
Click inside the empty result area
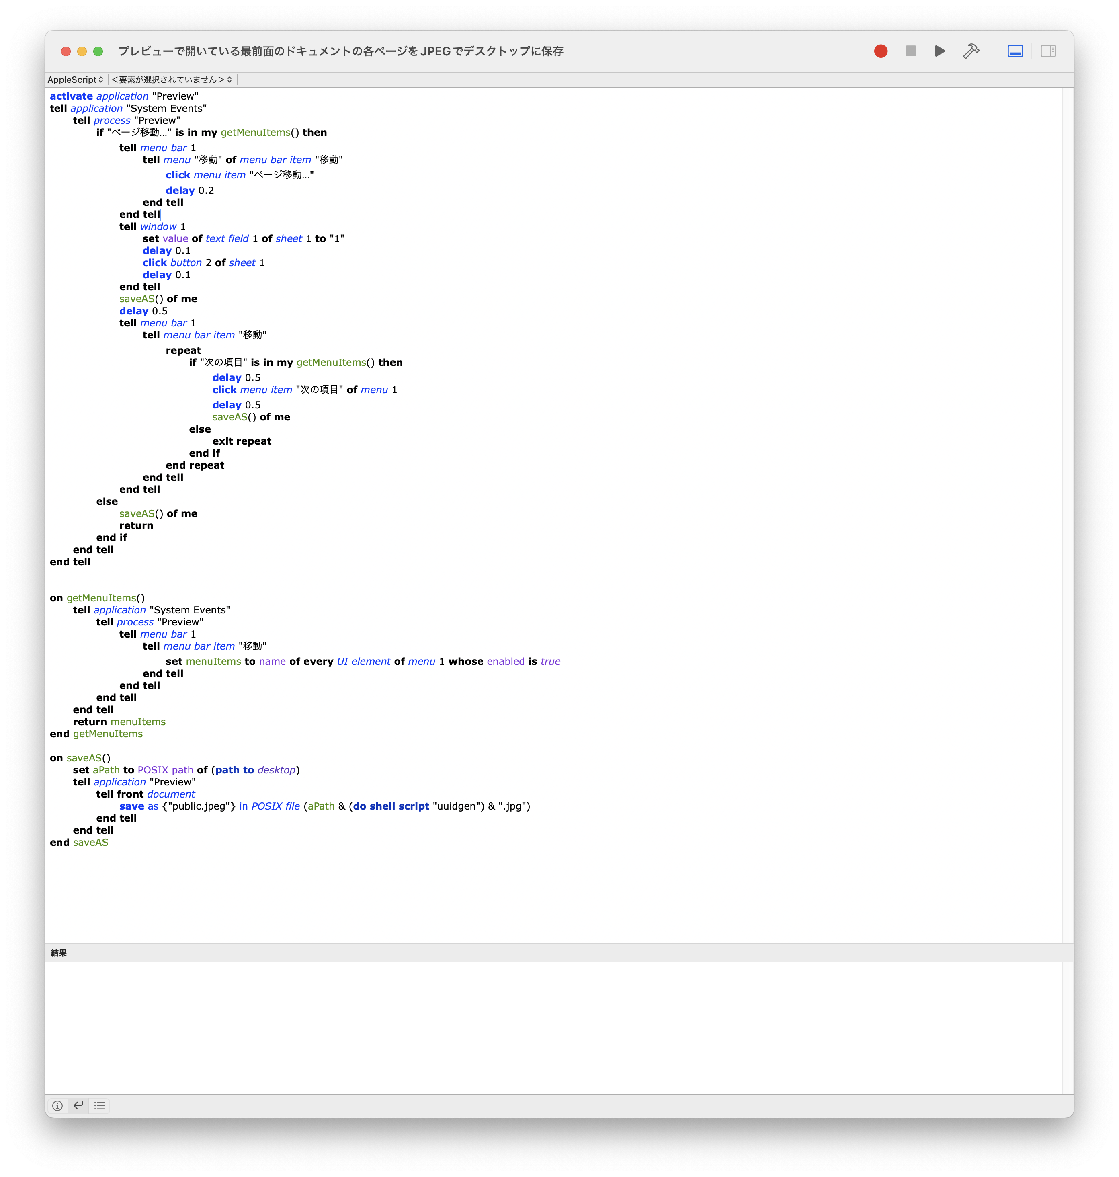(x=537, y=1026)
